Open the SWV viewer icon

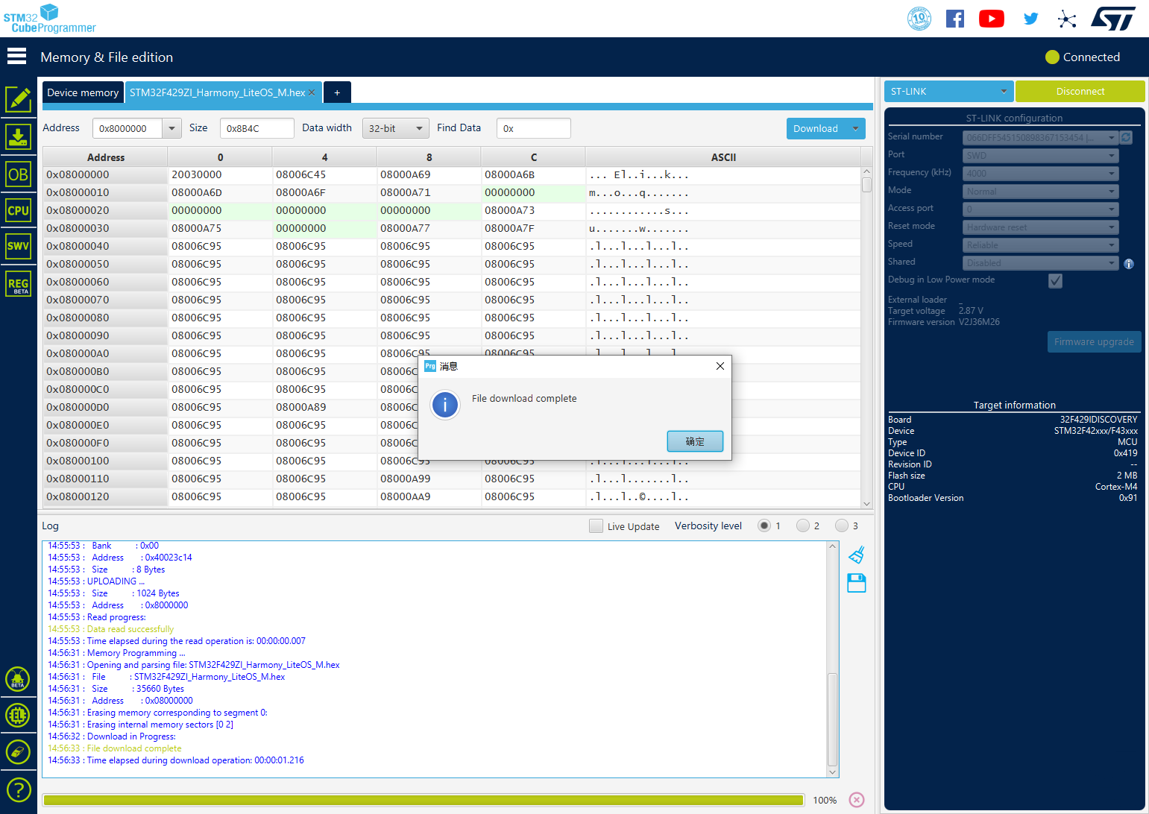pos(18,246)
